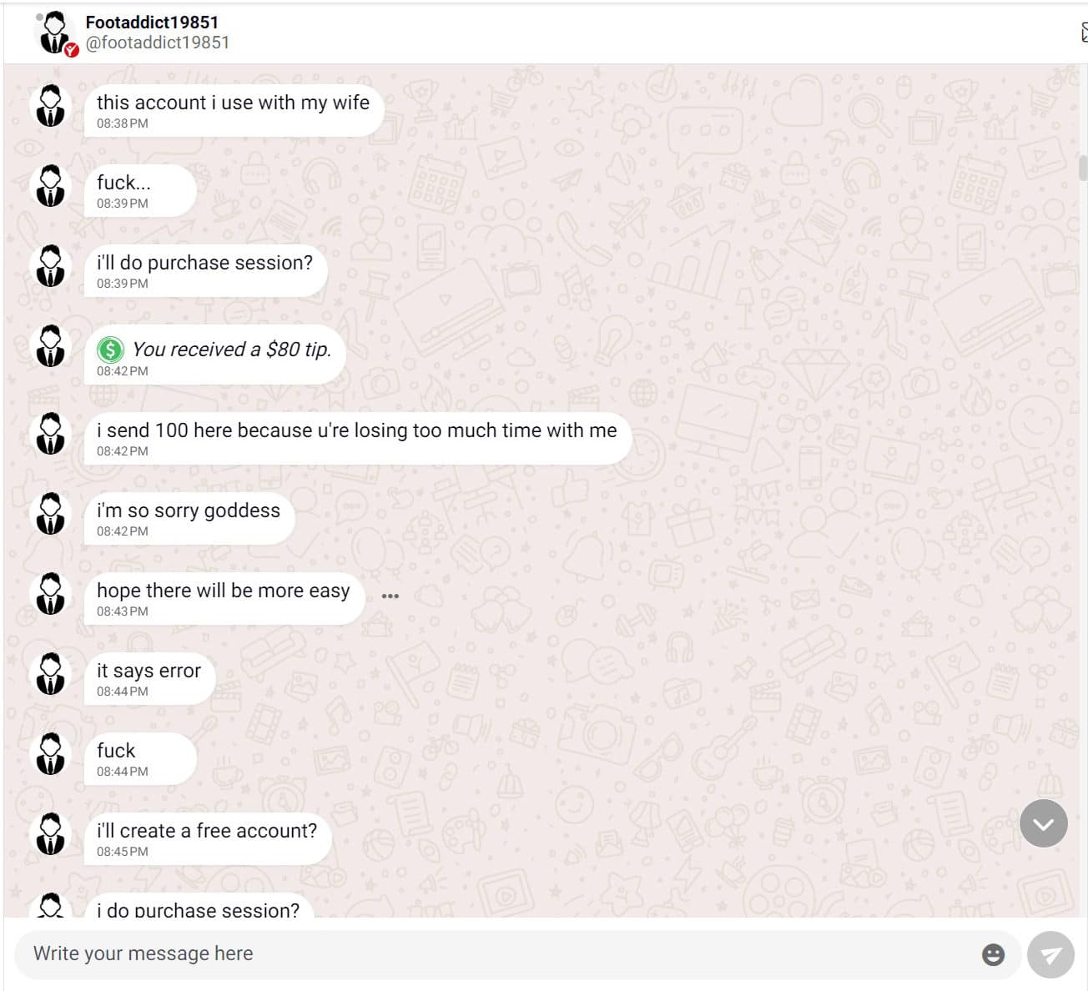
Task: Open the emoji picker in message box
Action: (x=993, y=954)
